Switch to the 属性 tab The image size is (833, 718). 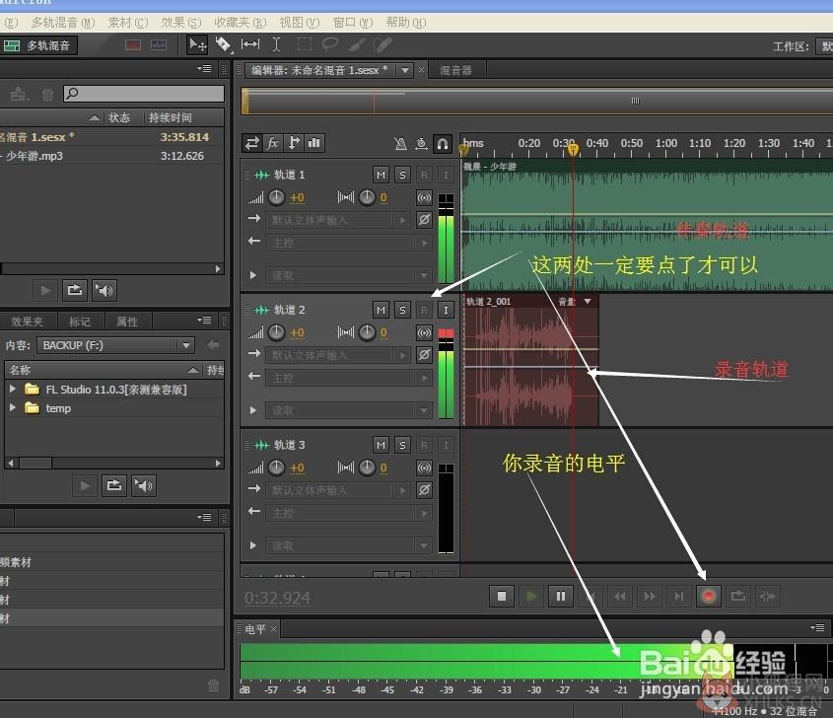click(x=127, y=322)
